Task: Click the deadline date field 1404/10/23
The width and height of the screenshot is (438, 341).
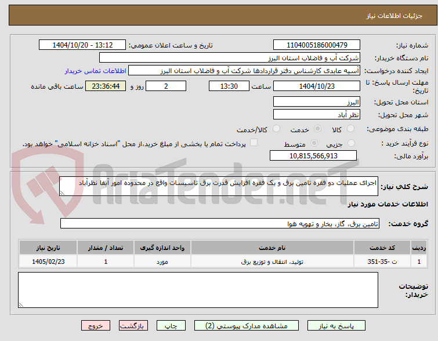Action: (x=317, y=86)
